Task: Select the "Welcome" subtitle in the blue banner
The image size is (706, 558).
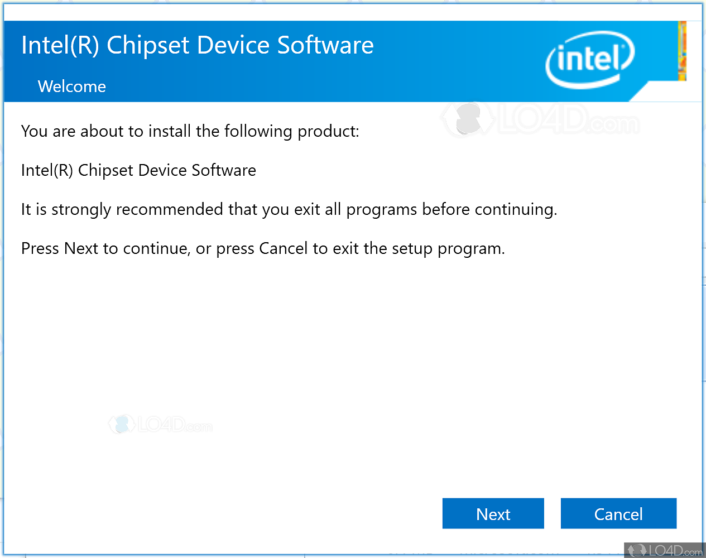Action: [x=71, y=86]
